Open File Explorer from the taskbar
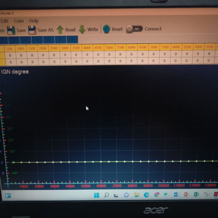The height and width of the screenshot is (218, 218). tap(137, 195)
